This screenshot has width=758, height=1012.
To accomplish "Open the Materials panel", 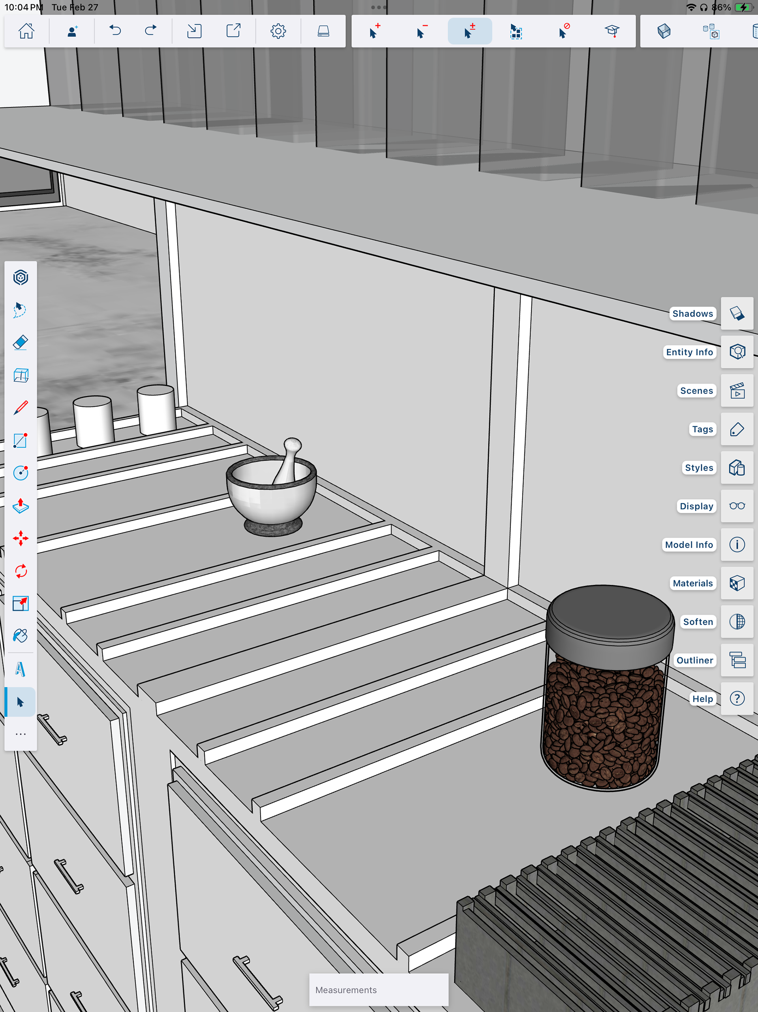I will click(x=737, y=583).
